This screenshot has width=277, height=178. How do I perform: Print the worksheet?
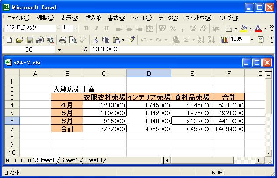[x=63, y=40]
